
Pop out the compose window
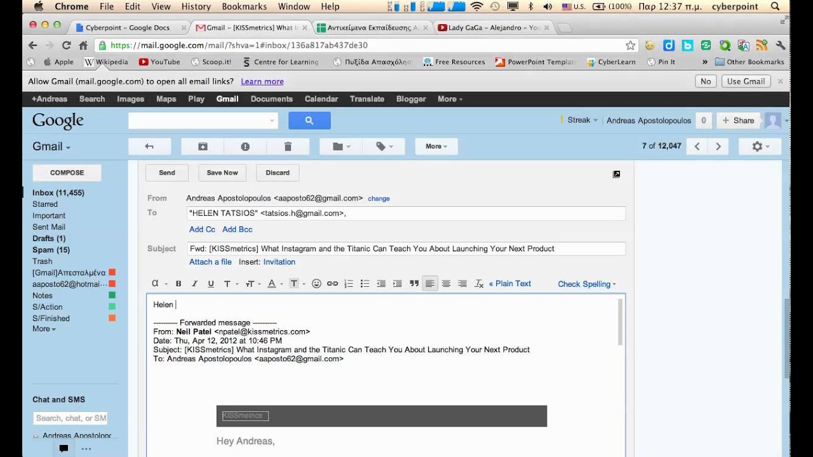[x=616, y=174]
